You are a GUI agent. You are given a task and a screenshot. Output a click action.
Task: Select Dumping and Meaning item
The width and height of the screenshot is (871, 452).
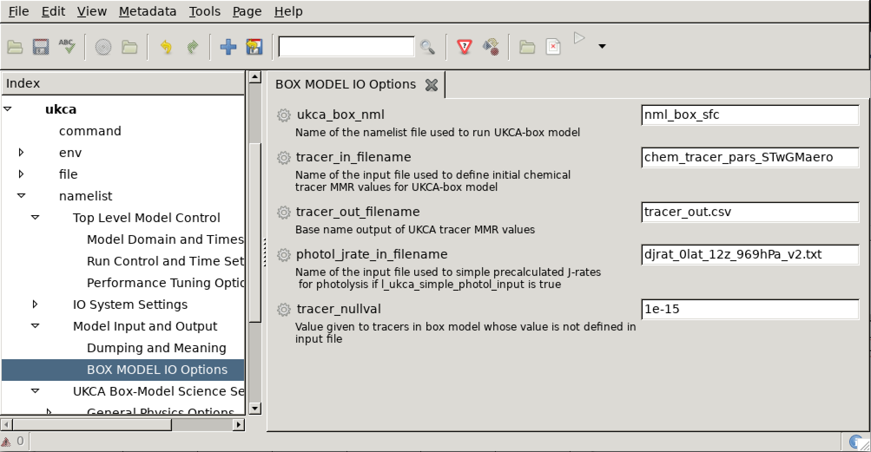[x=156, y=348]
